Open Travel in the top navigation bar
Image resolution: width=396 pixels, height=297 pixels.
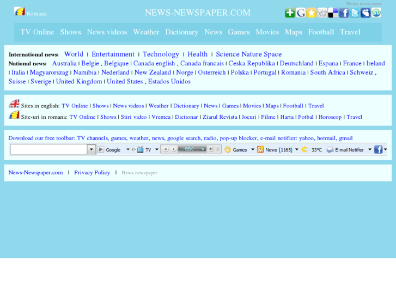pyautogui.click(x=350, y=32)
